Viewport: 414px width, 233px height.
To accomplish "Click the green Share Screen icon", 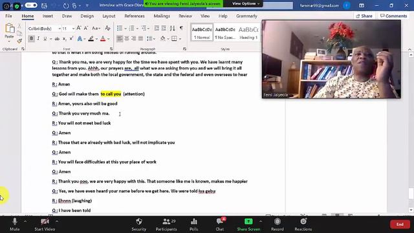I will (248, 221).
